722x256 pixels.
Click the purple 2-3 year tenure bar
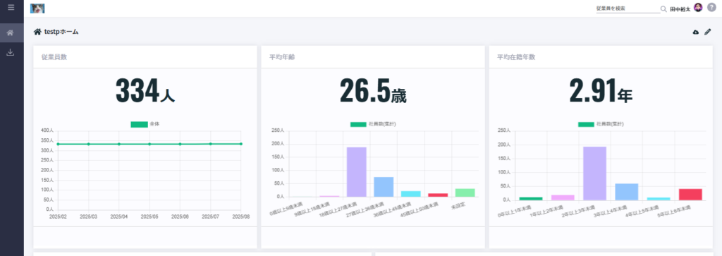[594, 173]
